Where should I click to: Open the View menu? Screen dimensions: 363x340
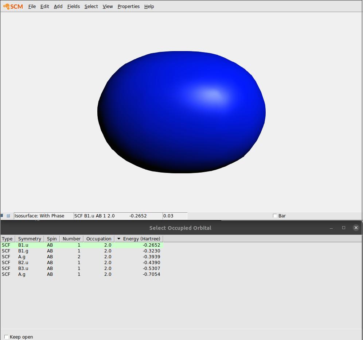108,6
